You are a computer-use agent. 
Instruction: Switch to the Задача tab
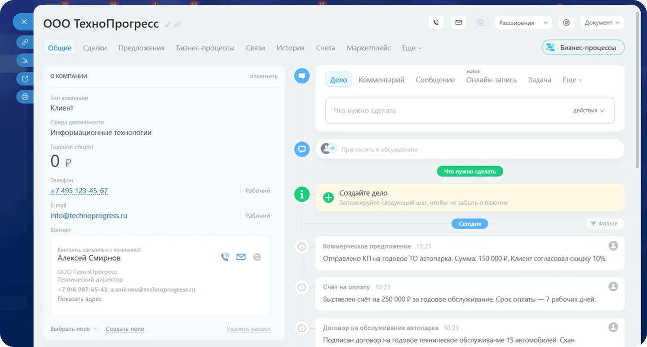tap(540, 80)
